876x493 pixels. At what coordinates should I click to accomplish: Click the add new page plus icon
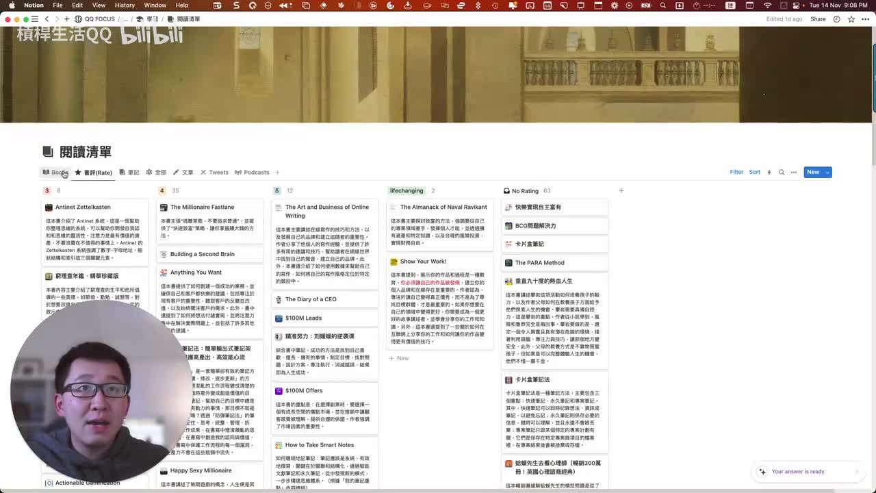[66, 19]
